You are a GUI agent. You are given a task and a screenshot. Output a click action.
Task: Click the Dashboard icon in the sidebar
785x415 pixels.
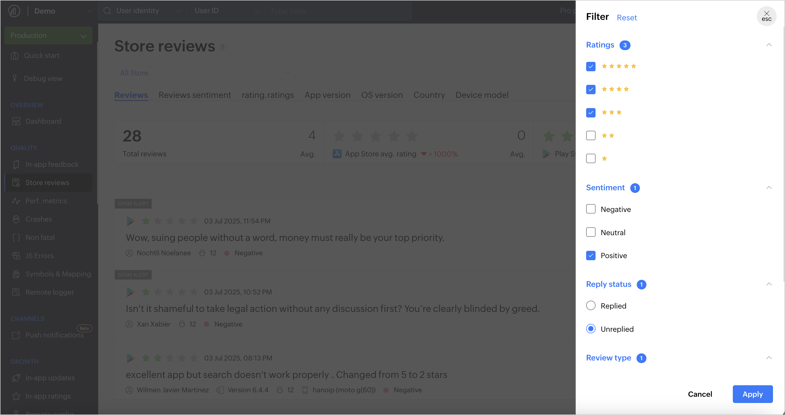[16, 121]
